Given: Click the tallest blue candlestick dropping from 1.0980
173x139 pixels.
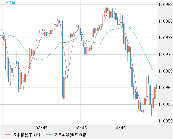Looking at the screenshot, I should click(62, 59).
